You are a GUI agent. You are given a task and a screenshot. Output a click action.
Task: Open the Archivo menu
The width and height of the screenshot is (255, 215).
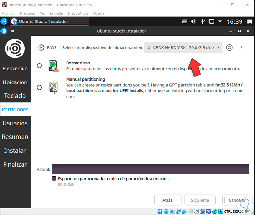(8, 13)
